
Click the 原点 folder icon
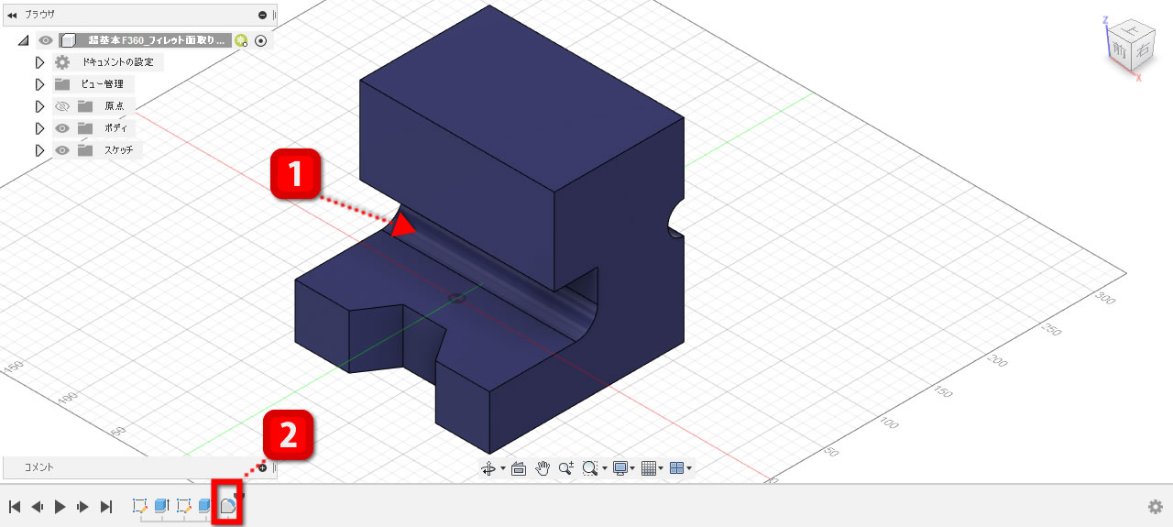85,105
